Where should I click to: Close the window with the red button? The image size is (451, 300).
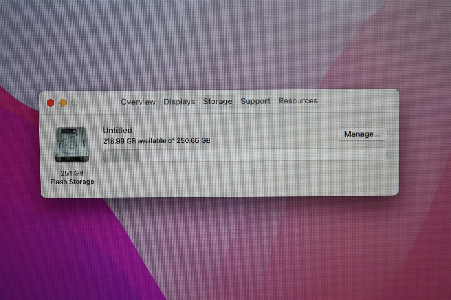coord(50,103)
